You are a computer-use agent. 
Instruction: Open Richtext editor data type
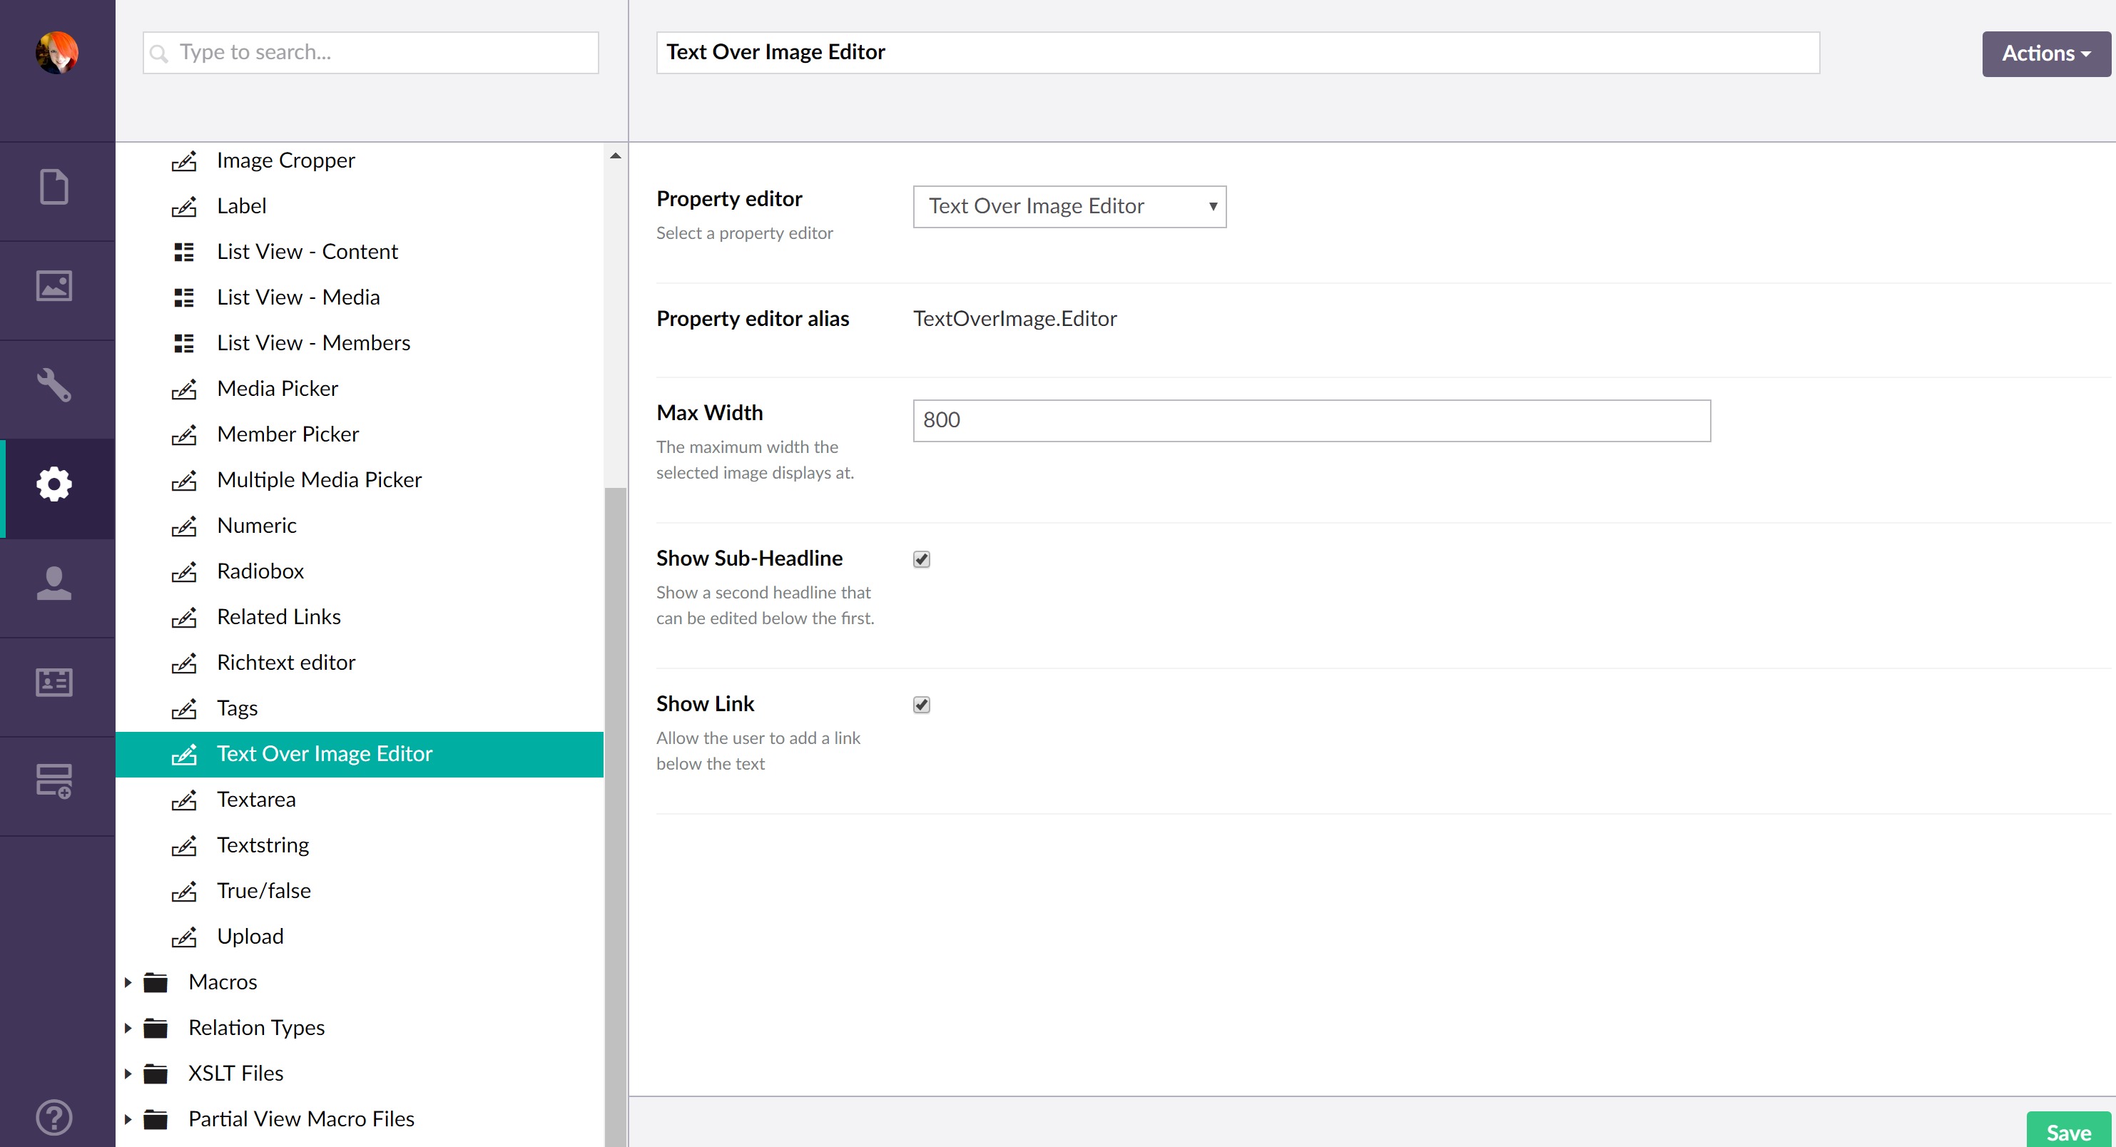coord(286,662)
